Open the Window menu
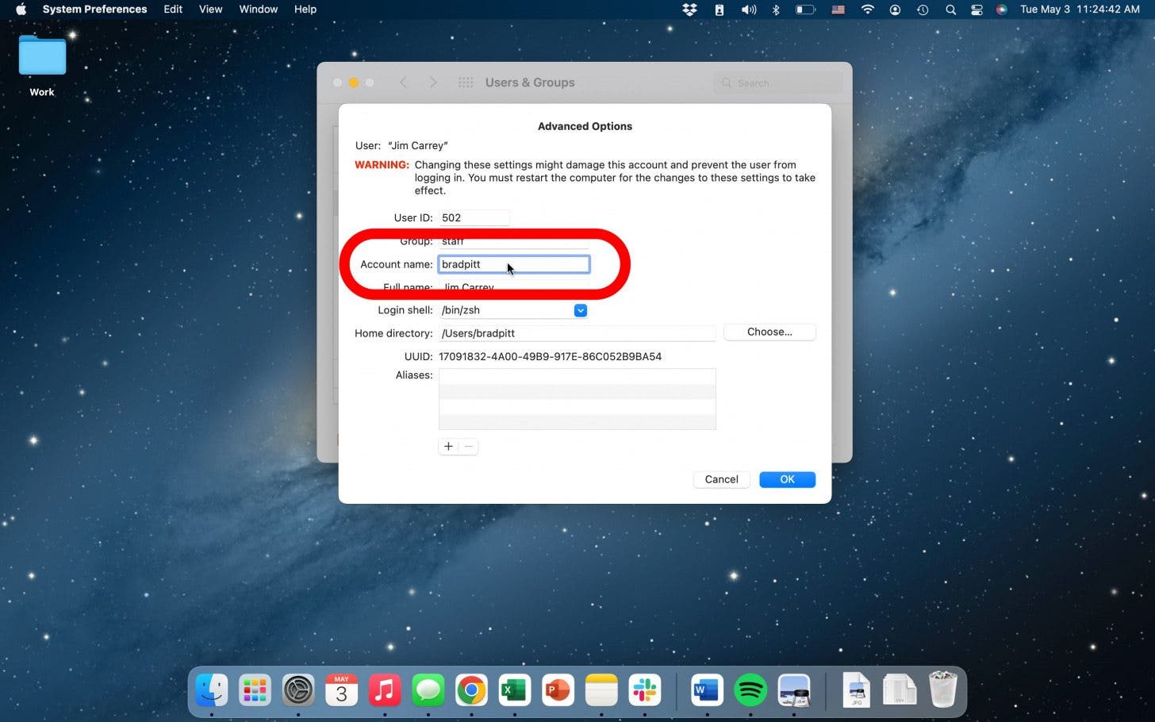Viewport: 1155px width, 722px height. (258, 10)
